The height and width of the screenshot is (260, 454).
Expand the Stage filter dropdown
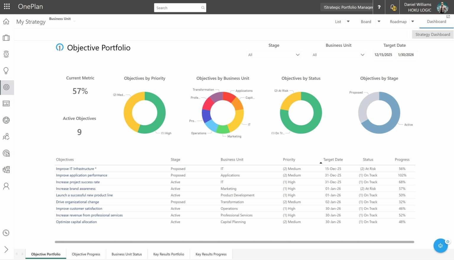tap(273, 54)
